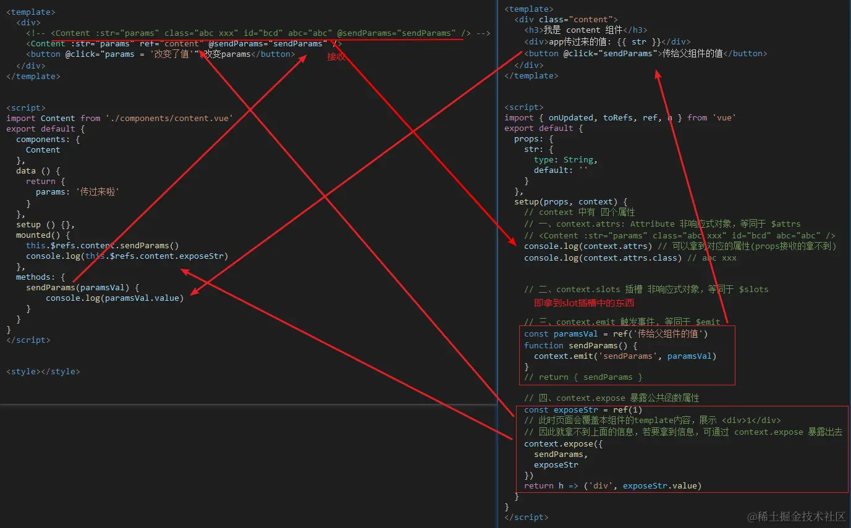
Task: Click the app传过来的值 {{ str }} div line
Action: [x=608, y=42]
